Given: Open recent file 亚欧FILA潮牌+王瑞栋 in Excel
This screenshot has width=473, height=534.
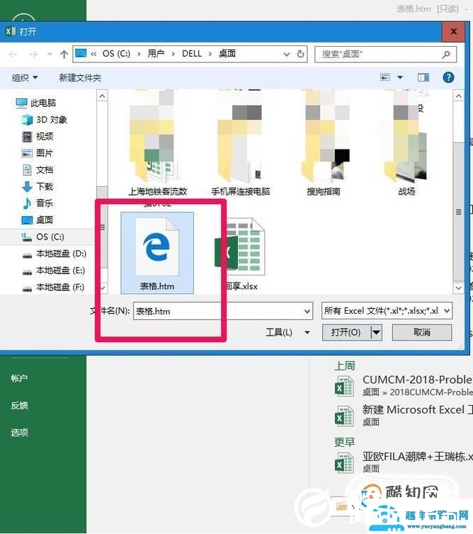Looking at the screenshot, I should pyautogui.click(x=404, y=462).
